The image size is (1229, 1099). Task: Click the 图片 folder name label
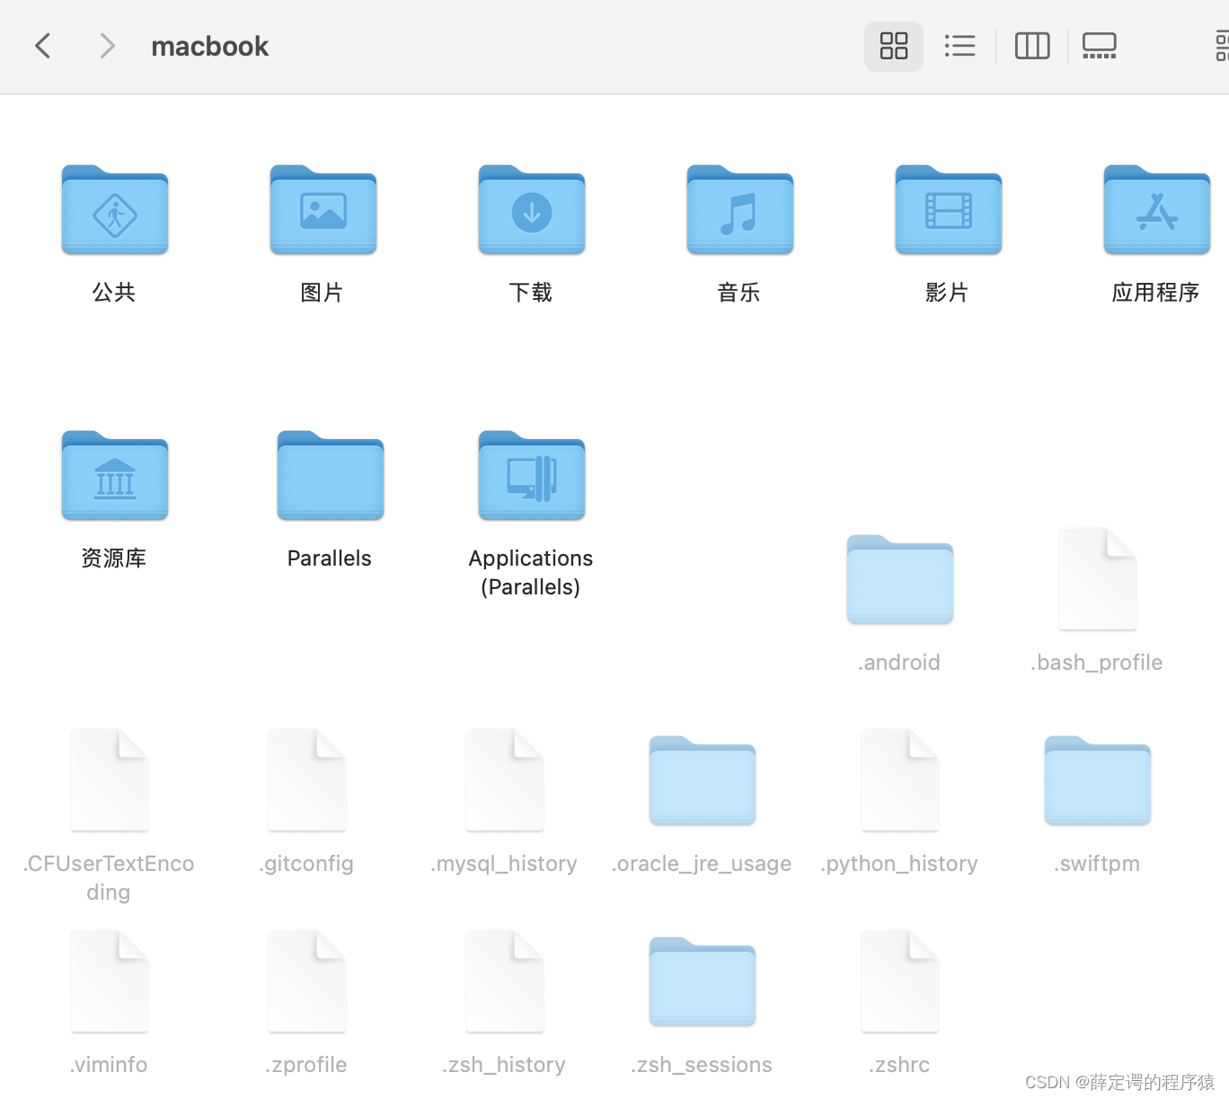tap(323, 292)
